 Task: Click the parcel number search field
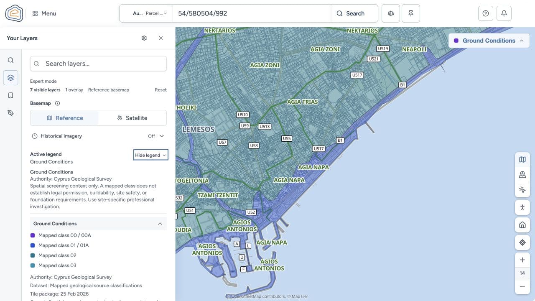tap(252, 13)
